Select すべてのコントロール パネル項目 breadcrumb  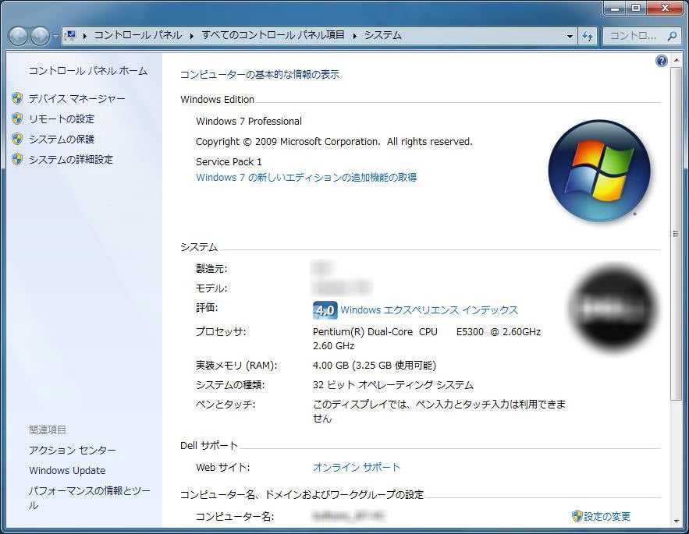(273, 35)
